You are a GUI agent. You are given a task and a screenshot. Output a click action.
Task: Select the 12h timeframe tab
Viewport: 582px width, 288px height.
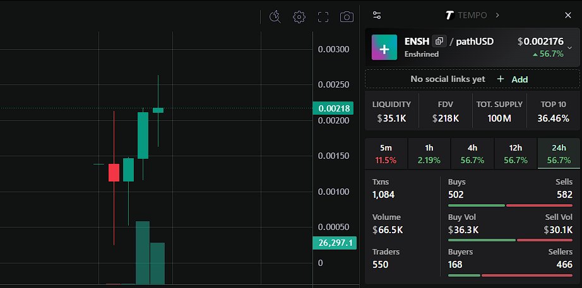coord(516,154)
